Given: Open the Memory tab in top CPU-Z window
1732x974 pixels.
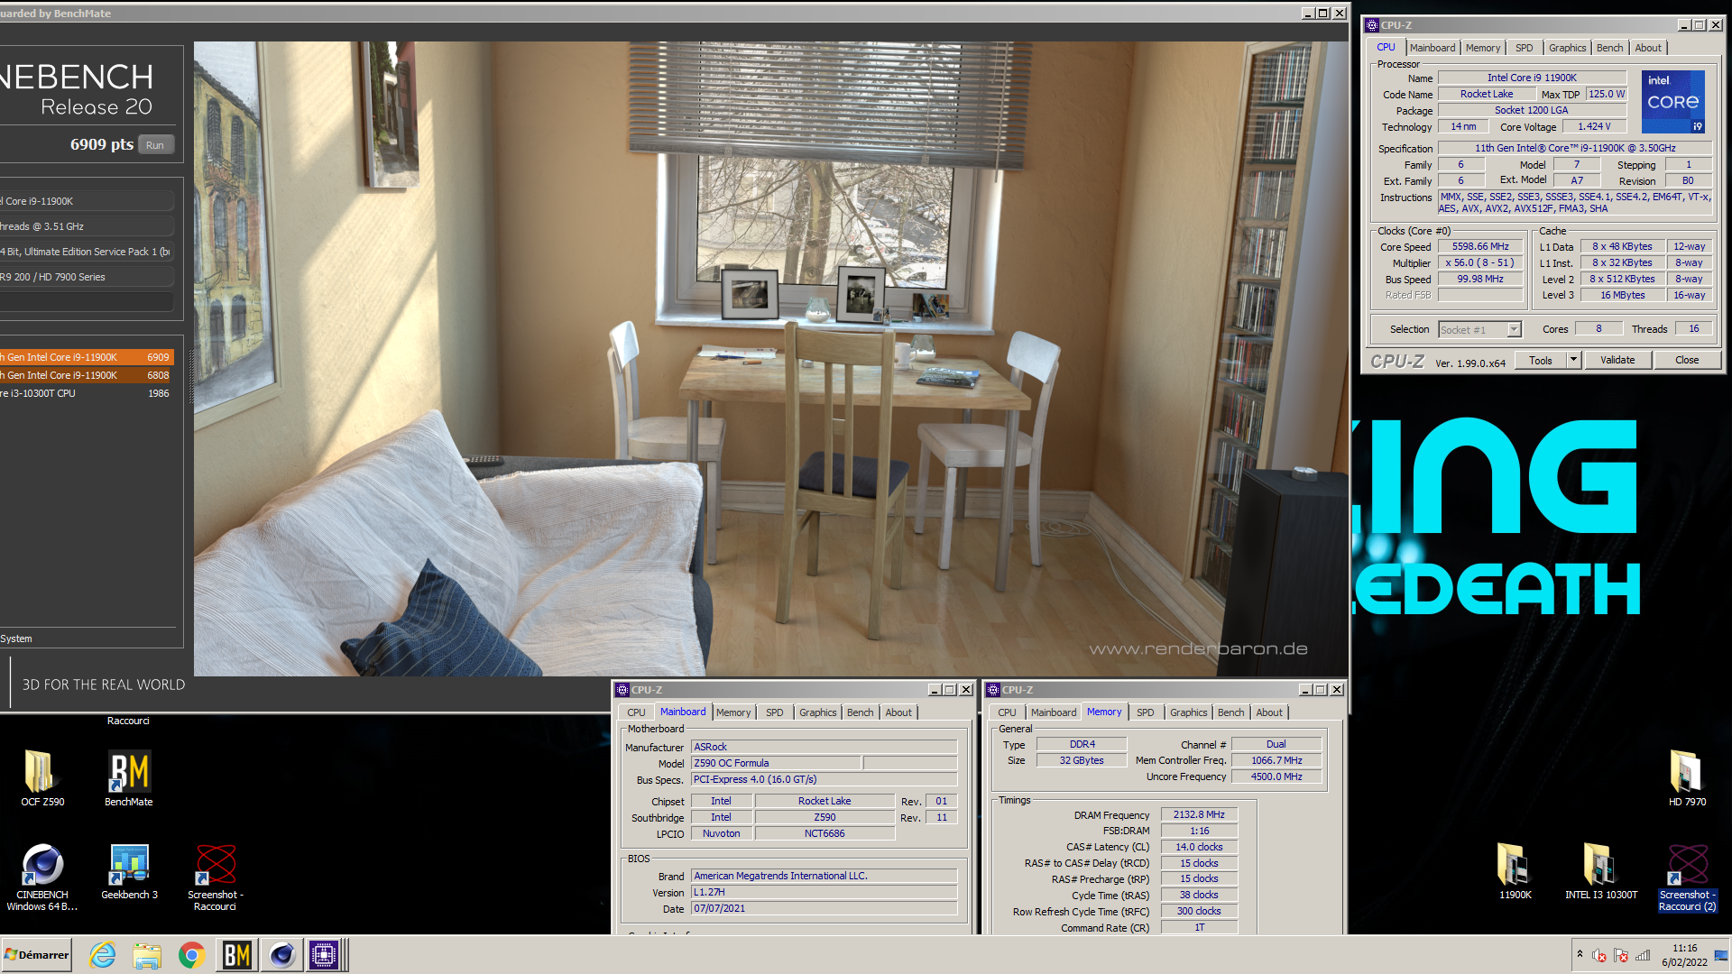Looking at the screenshot, I should coord(1483,48).
